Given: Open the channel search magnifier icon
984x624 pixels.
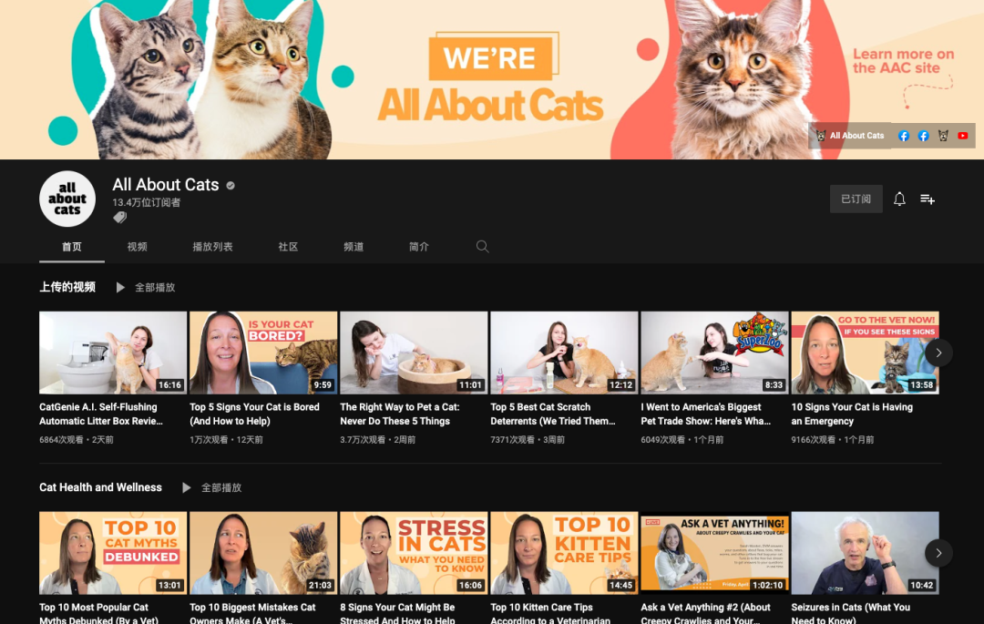Looking at the screenshot, I should click(x=482, y=247).
